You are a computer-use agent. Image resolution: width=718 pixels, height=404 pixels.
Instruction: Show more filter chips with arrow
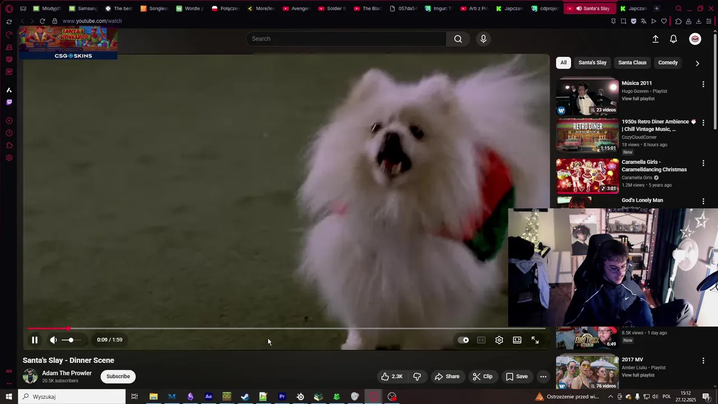coord(697,63)
